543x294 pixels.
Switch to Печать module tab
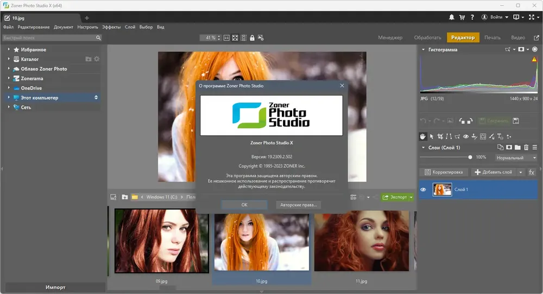[x=493, y=37]
